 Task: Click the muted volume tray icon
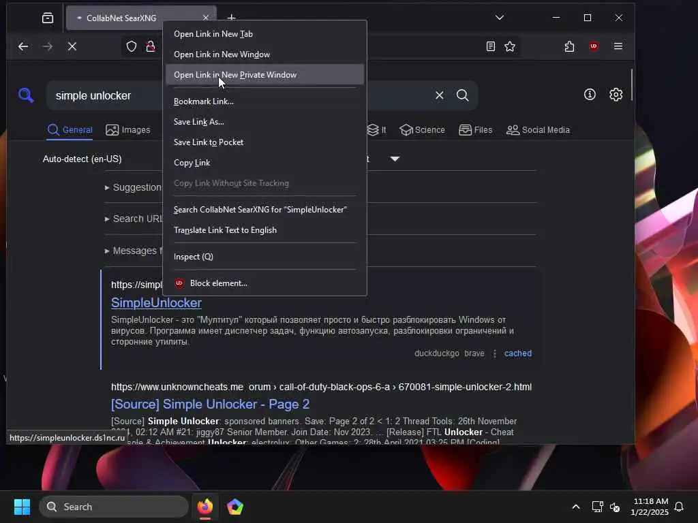(x=616, y=507)
